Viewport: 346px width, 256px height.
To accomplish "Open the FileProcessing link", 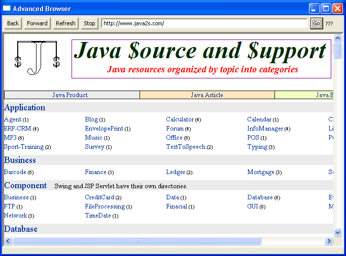I will tap(105, 206).
